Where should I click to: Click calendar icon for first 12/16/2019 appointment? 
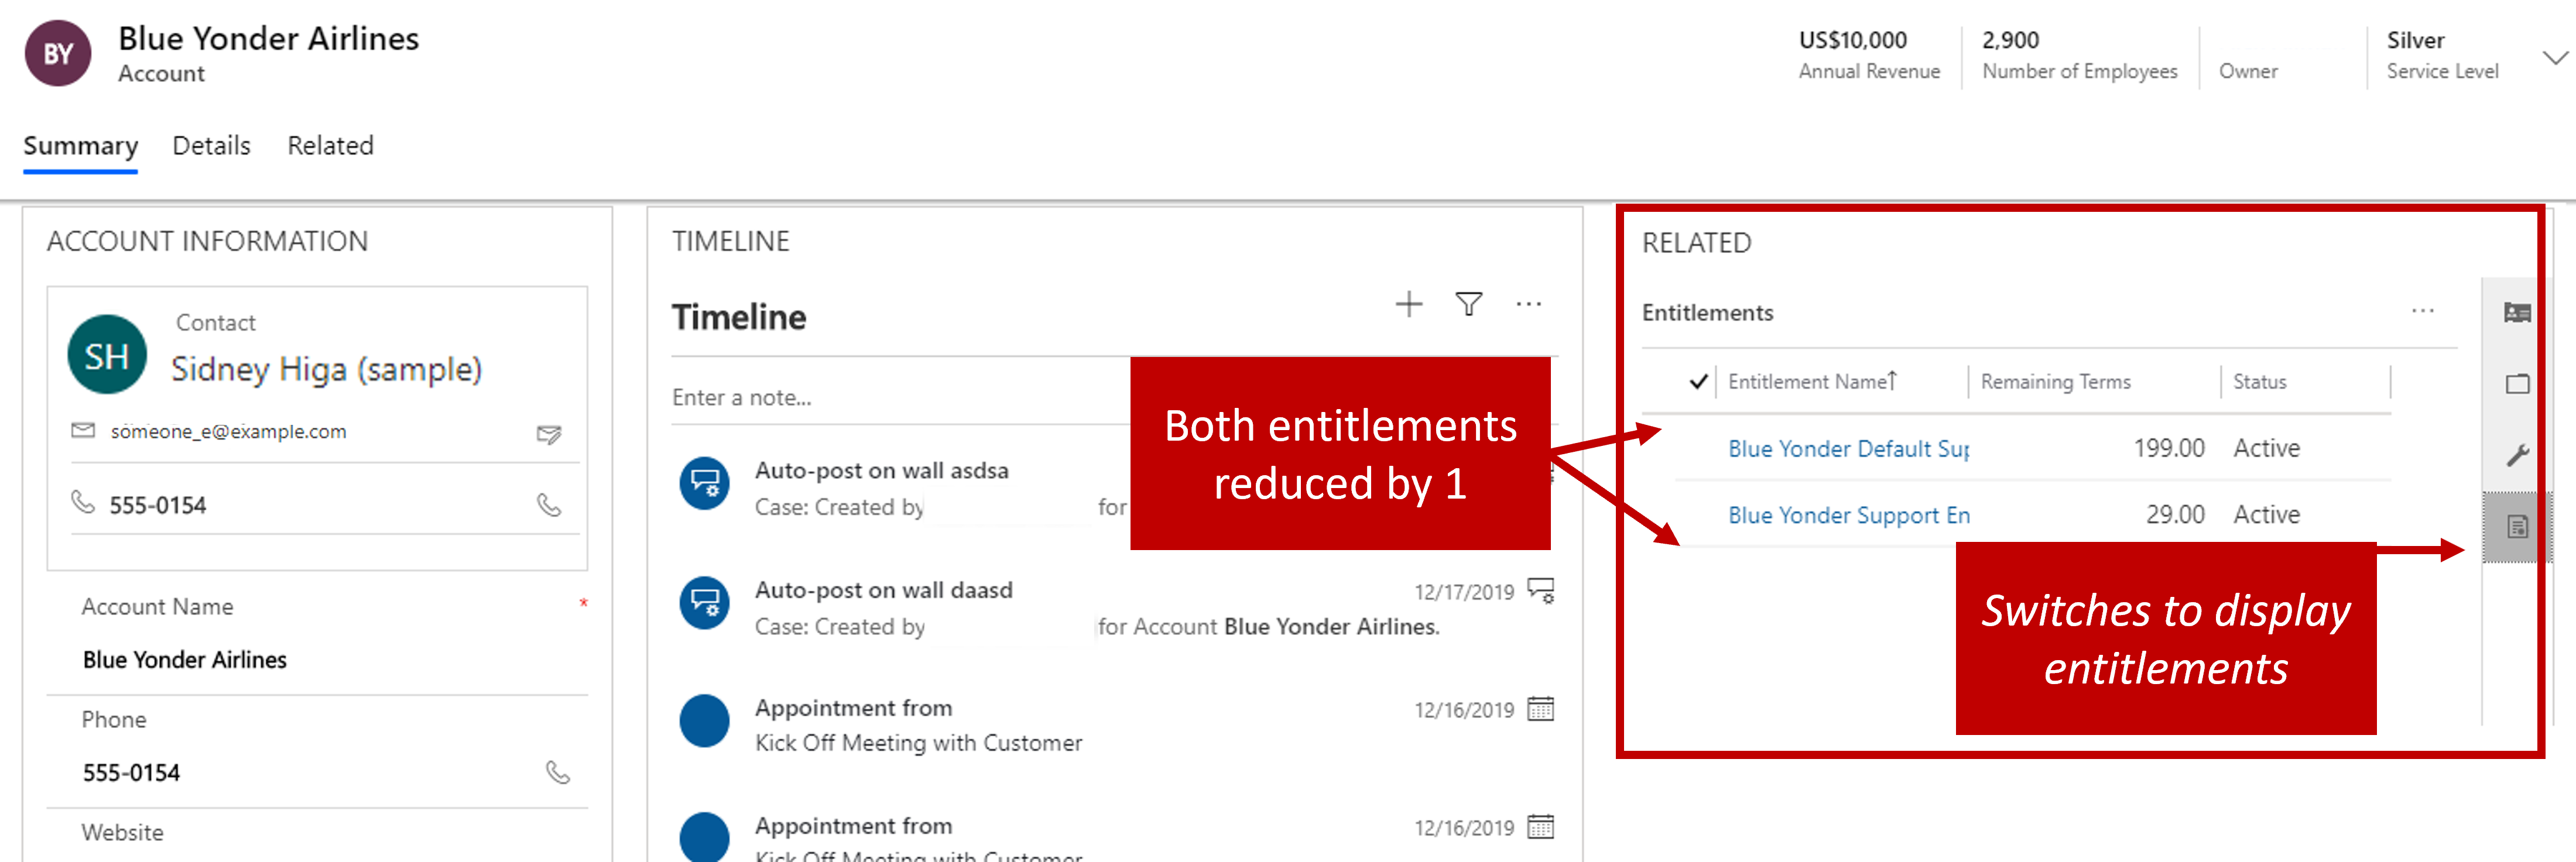(1541, 709)
